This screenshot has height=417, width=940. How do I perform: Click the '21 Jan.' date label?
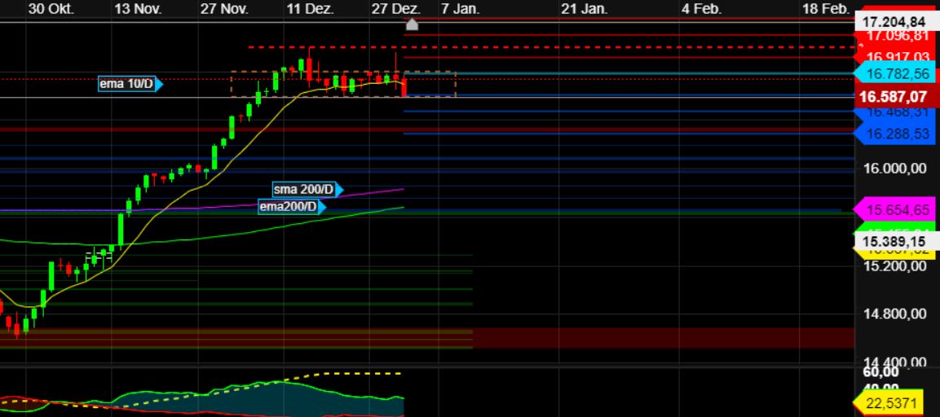(584, 8)
